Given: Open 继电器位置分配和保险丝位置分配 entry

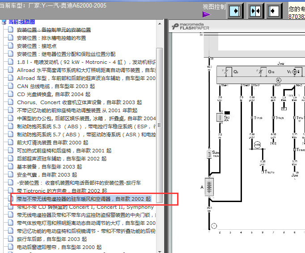Looking at the screenshot, I should [66, 54].
